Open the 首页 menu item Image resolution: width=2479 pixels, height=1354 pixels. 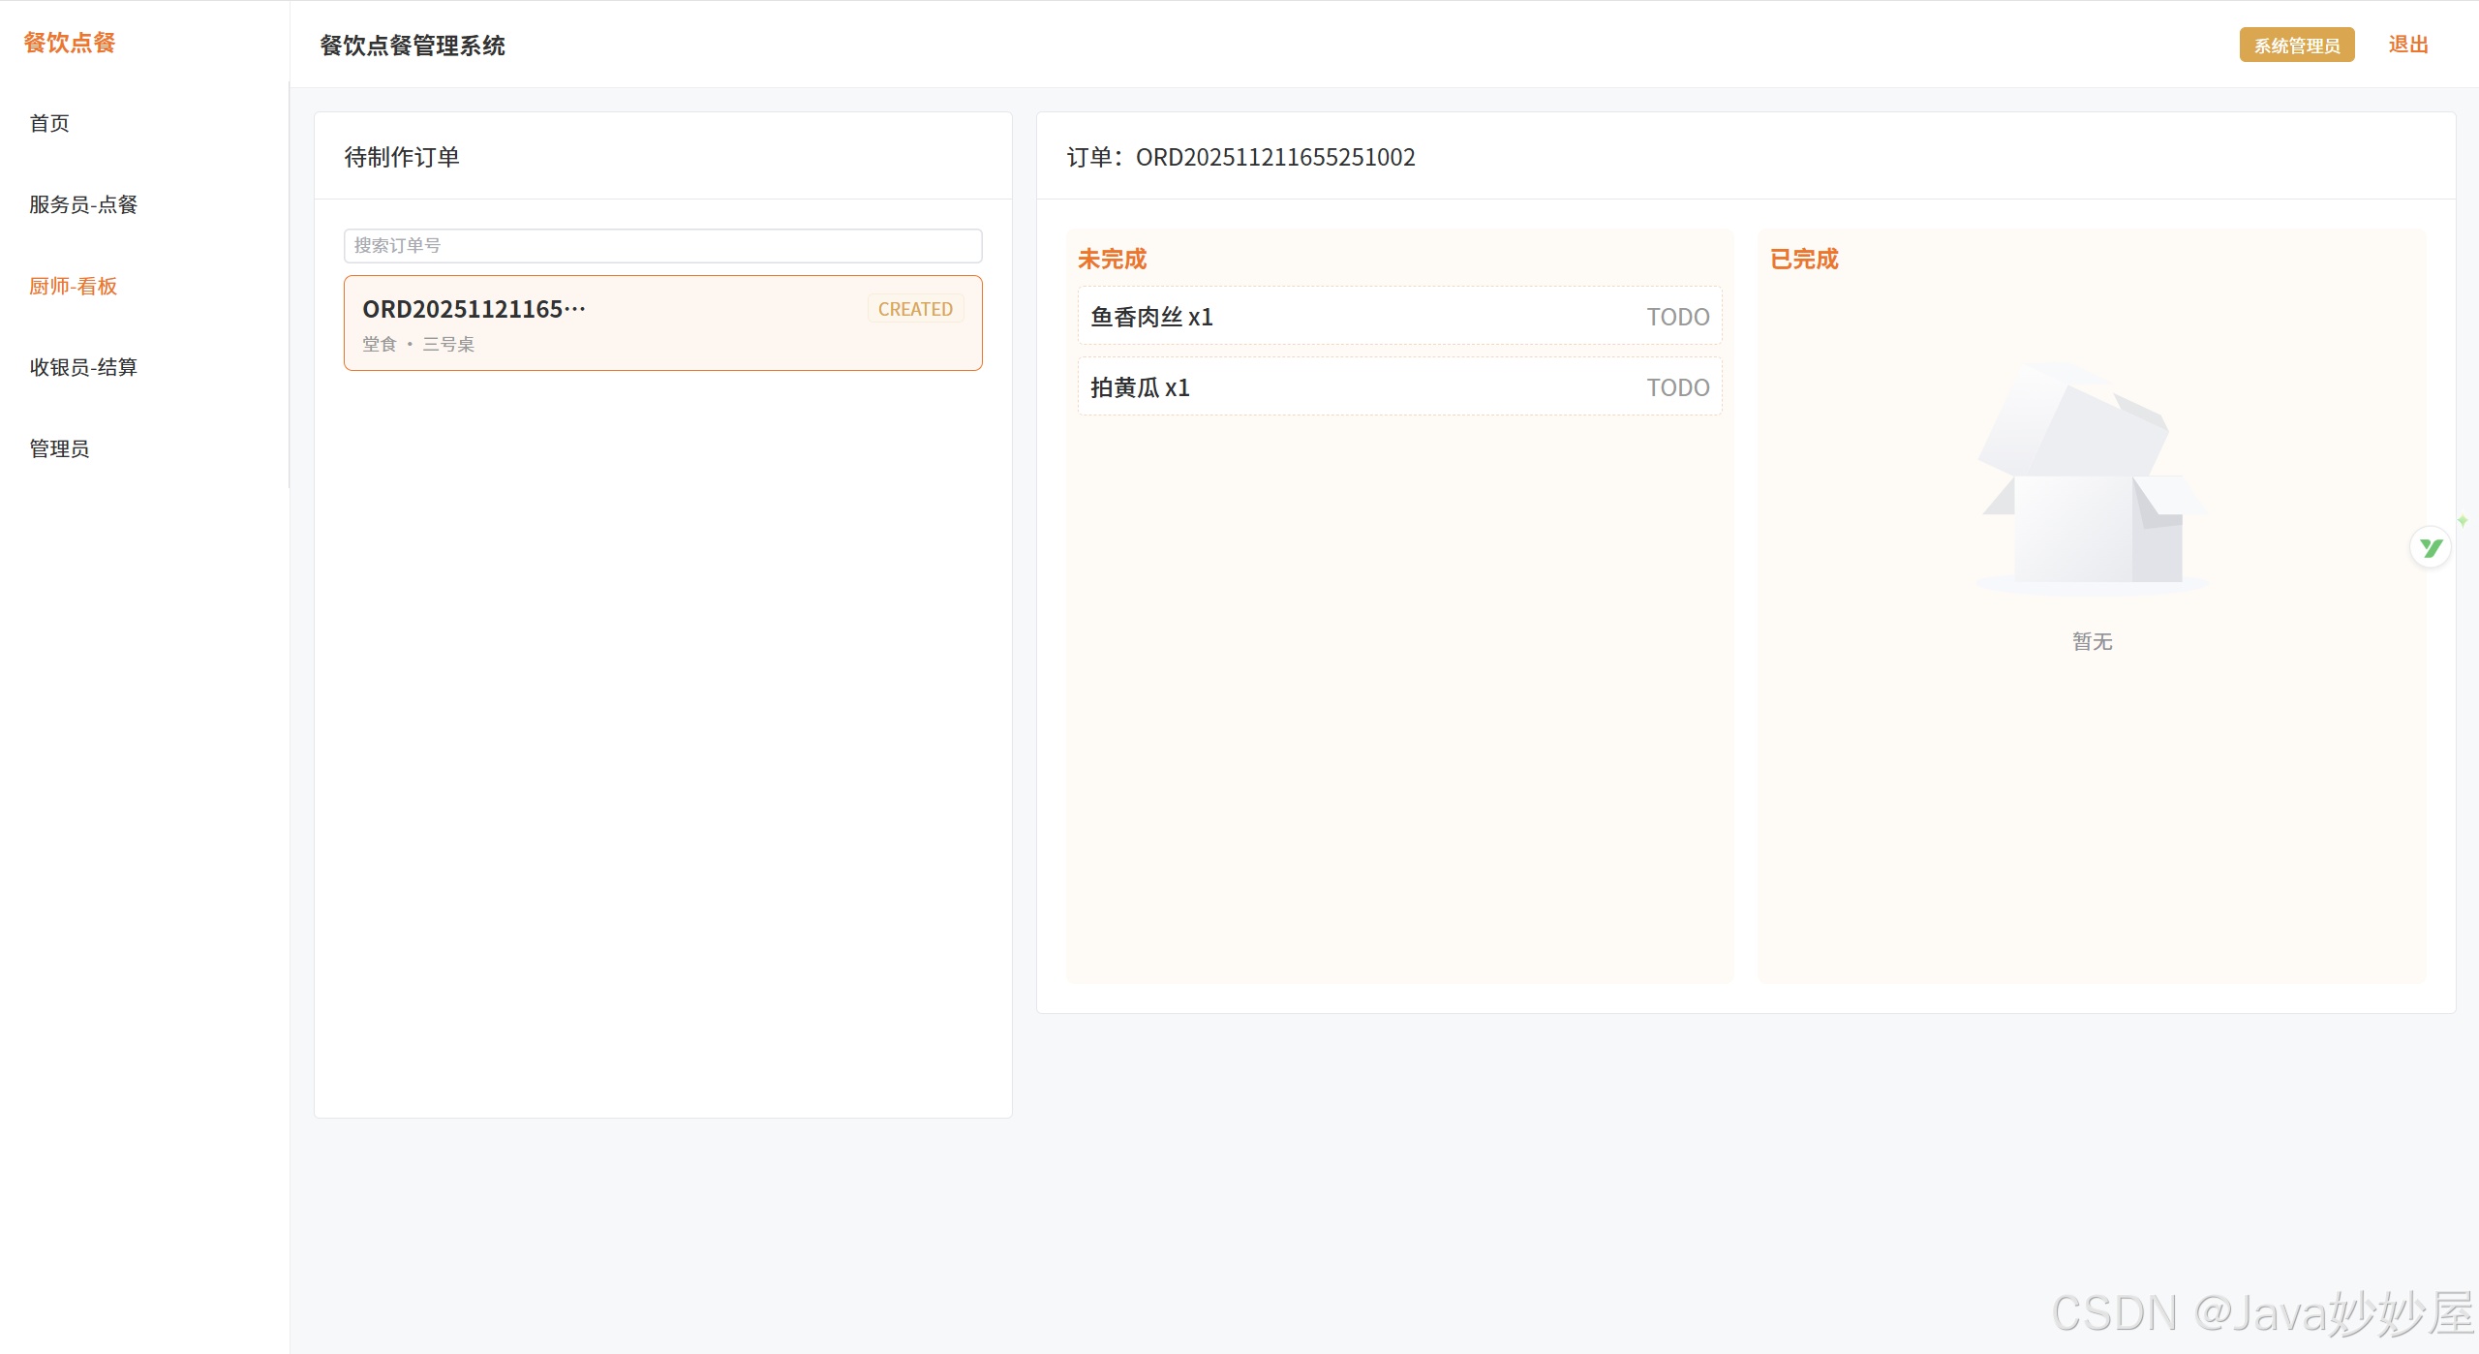(49, 123)
